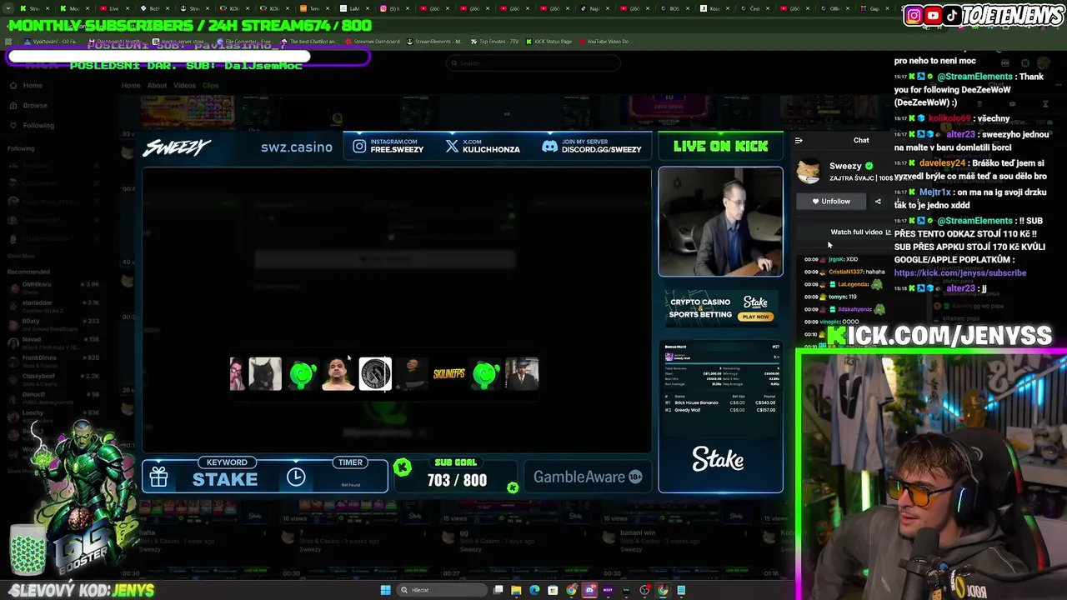This screenshot has width=1067, height=600.
Task: Switch to the channel Videos tab
Action: (184, 85)
